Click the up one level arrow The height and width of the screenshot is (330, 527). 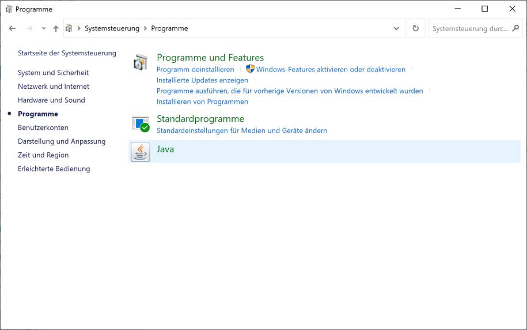click(56, 28)
